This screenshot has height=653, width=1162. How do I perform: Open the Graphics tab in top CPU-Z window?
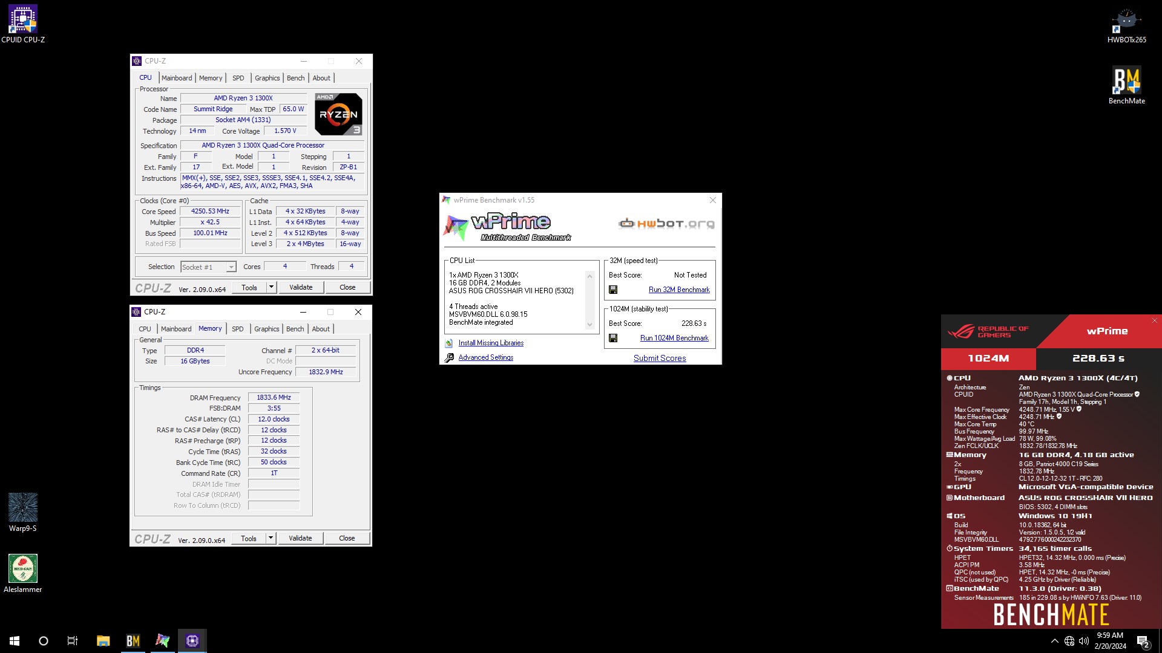267,78
